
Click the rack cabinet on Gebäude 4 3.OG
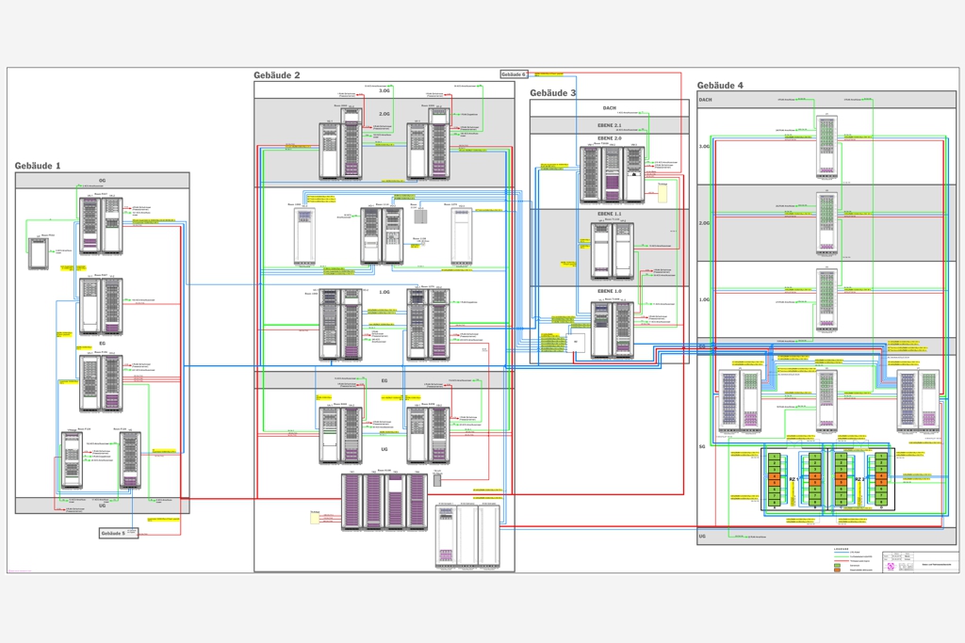click(x=826, y=147)
